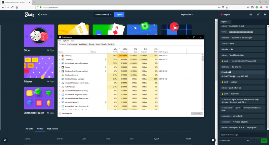Click the Photos process icon
The height and width of the screenshot is (145, 269).
[63, 67]
